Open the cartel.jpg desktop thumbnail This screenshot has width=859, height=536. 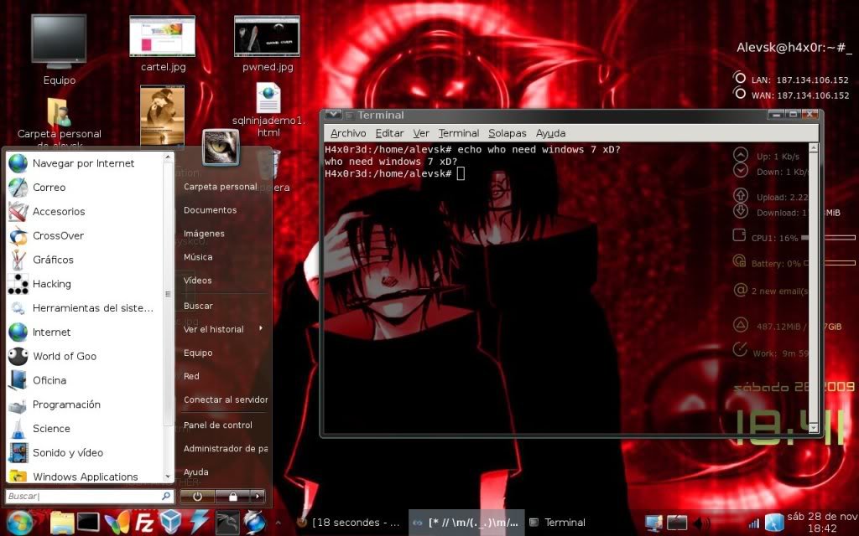162,37
